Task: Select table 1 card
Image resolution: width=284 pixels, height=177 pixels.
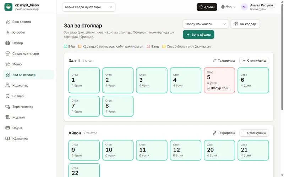Action: pyautogui.click(x=84, y=80)
